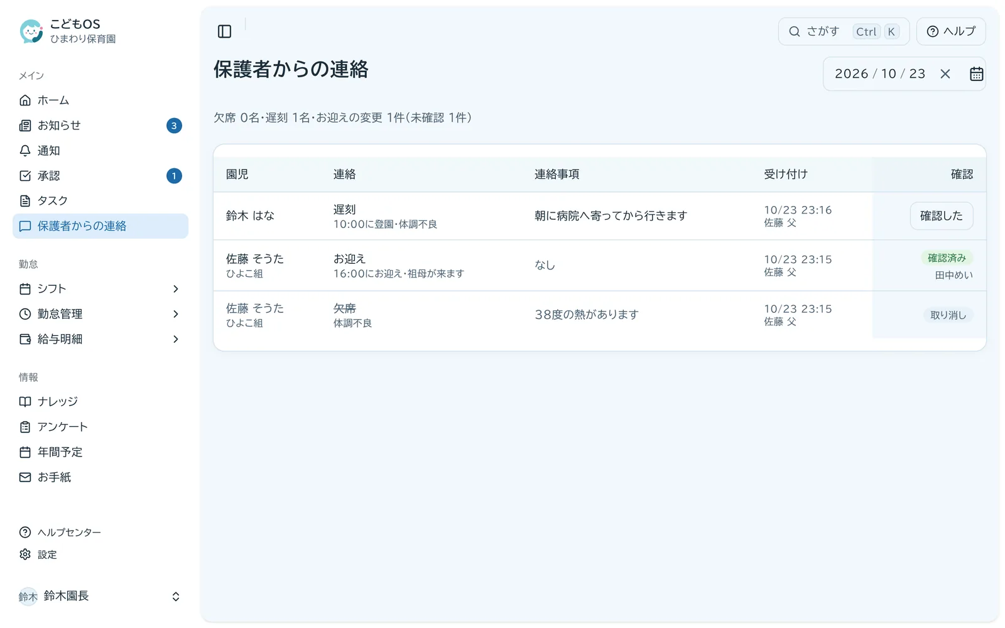The width and height of the screenshot is (1005, 628).
Task: Click the magnifier icon in さがす
Action: [x=795, y=31]
